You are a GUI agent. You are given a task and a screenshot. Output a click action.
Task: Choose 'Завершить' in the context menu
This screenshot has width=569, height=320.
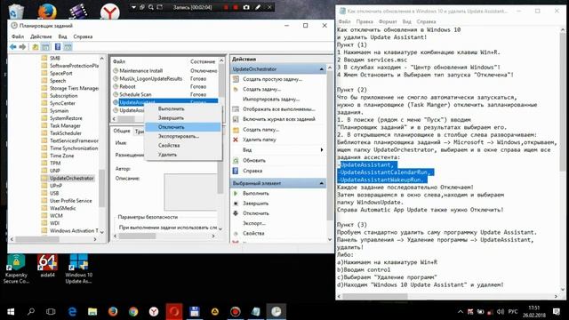(x=183, y=118)
